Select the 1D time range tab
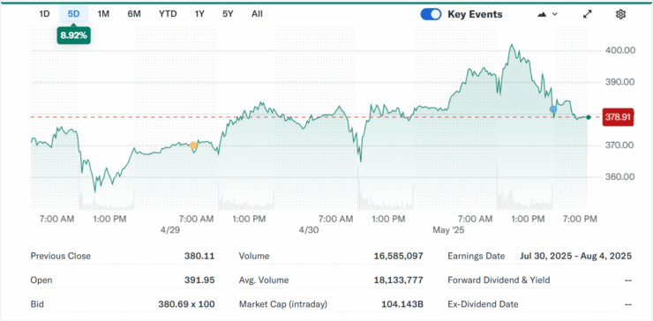Viewport: 653px width, 321px height. click(x=44, y=14)
